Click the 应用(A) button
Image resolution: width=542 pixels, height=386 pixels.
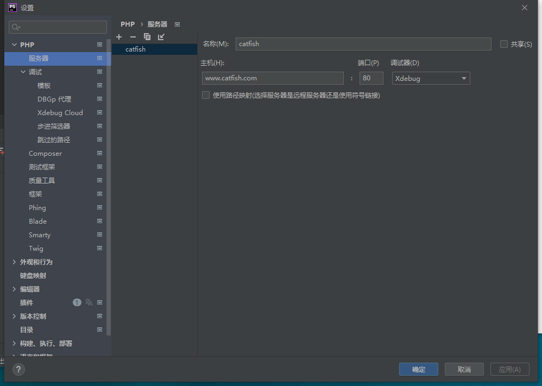[510, 369]
